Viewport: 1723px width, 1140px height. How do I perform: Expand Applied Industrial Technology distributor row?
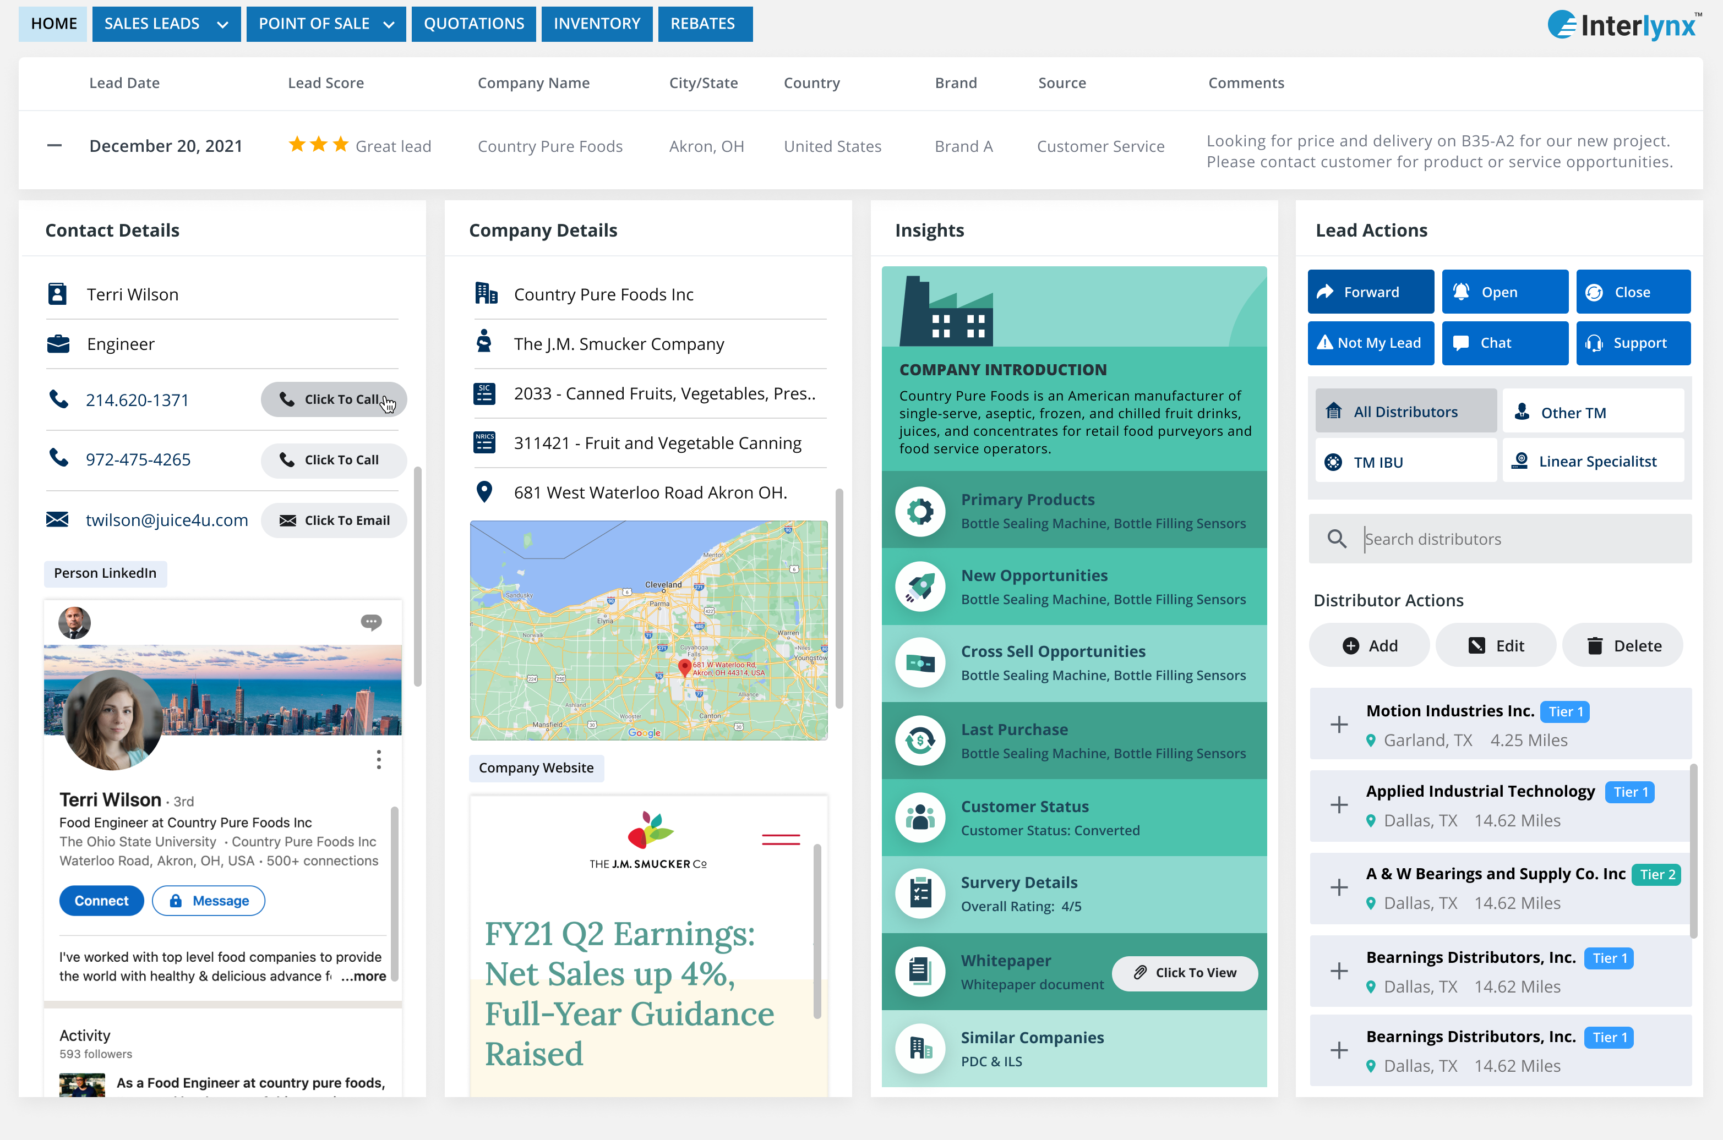click(x=1339, y=804)
